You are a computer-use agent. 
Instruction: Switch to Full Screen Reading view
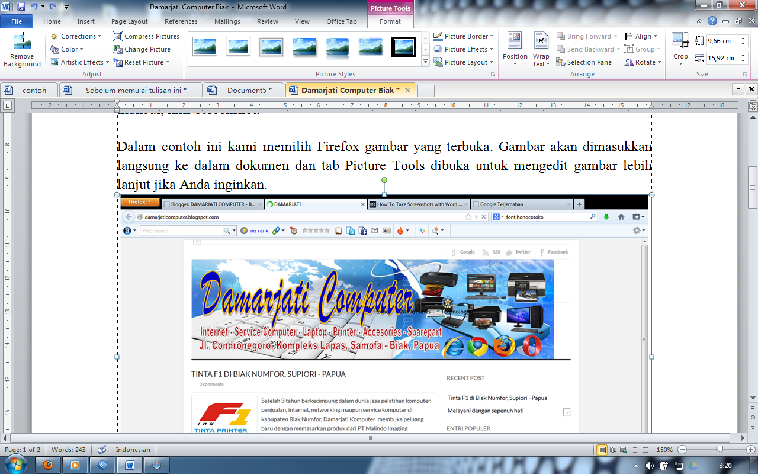click(x=614, y=450)
